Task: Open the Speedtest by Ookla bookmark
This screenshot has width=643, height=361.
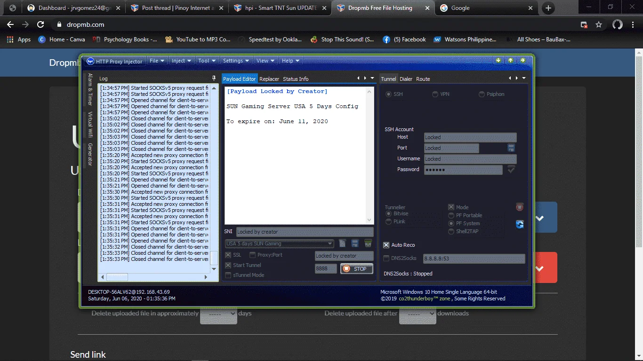Action: [270, 39]
